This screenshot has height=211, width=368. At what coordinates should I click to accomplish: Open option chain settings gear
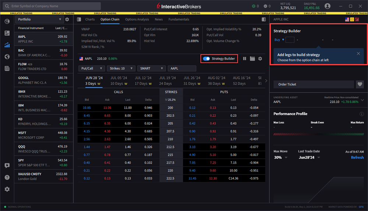(x=260, y=59)
